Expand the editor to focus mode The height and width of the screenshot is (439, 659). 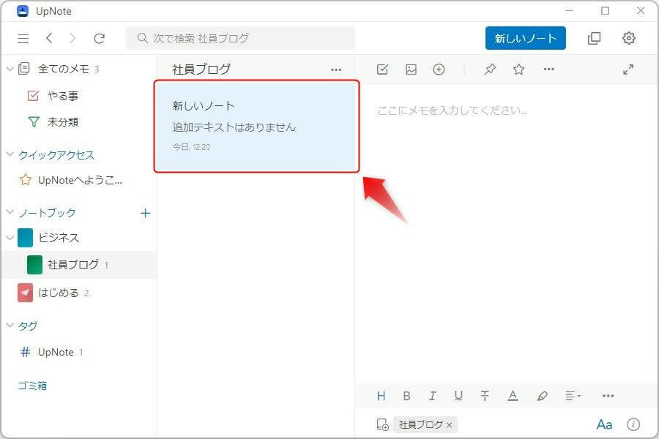(628, 70)
